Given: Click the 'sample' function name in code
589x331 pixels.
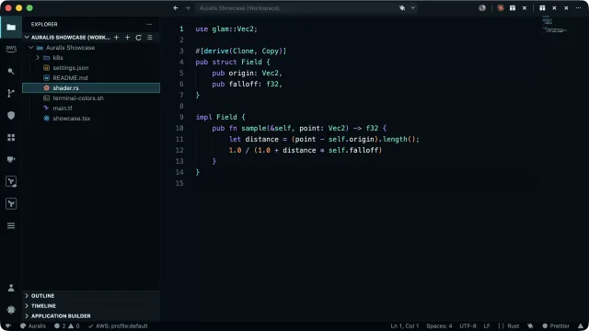Looking at the screenshot, I should click(254, 129).
